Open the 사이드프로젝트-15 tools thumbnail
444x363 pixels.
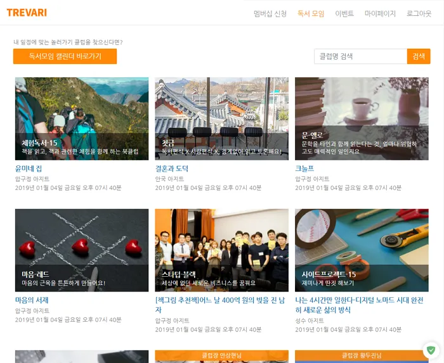[x=362, y=250]
